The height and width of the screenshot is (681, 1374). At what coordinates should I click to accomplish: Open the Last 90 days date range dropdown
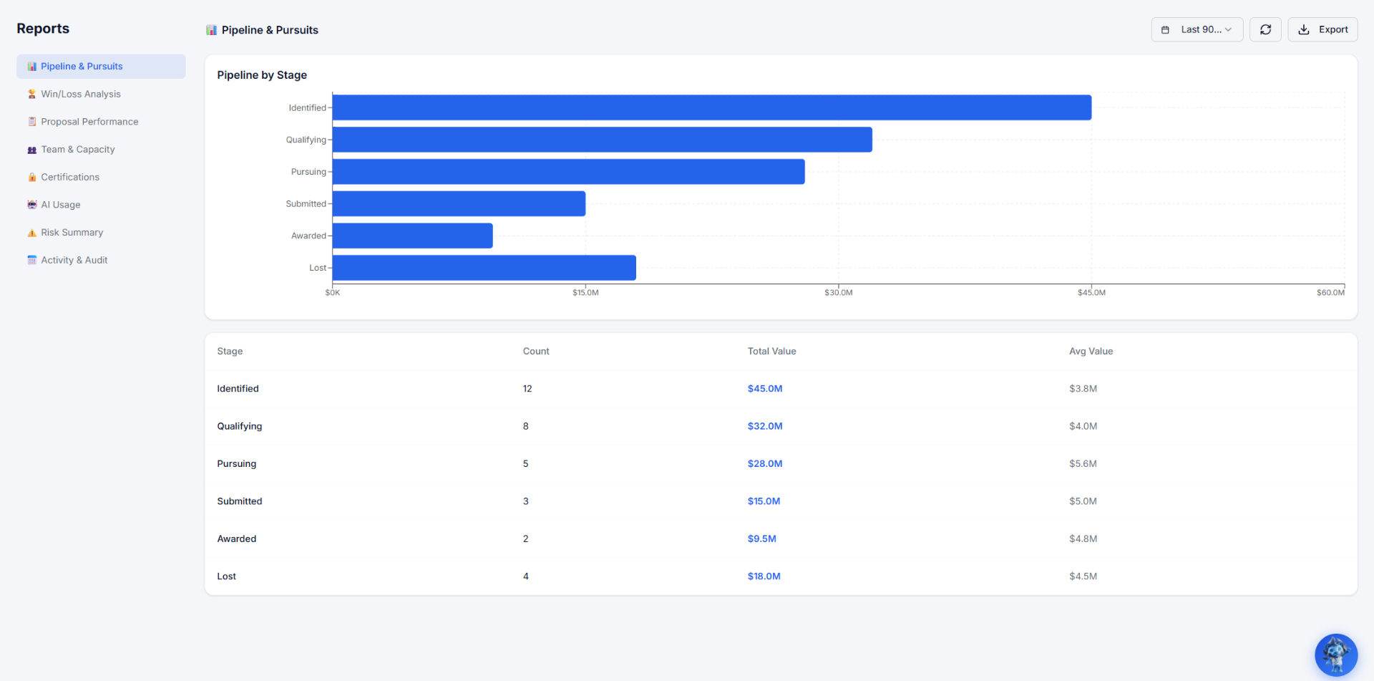[x=1197, y=29]
